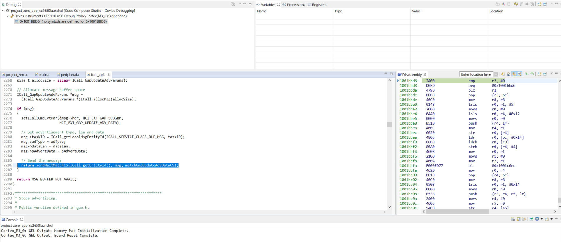Click the Console tab
The height and width of the screenshot is (242, 561).
point(12,220)
